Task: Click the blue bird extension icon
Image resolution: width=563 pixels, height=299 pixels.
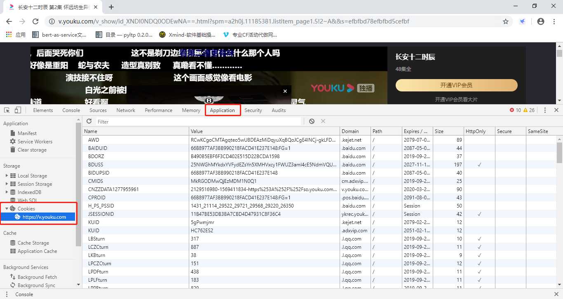Action: pos(522,21)
